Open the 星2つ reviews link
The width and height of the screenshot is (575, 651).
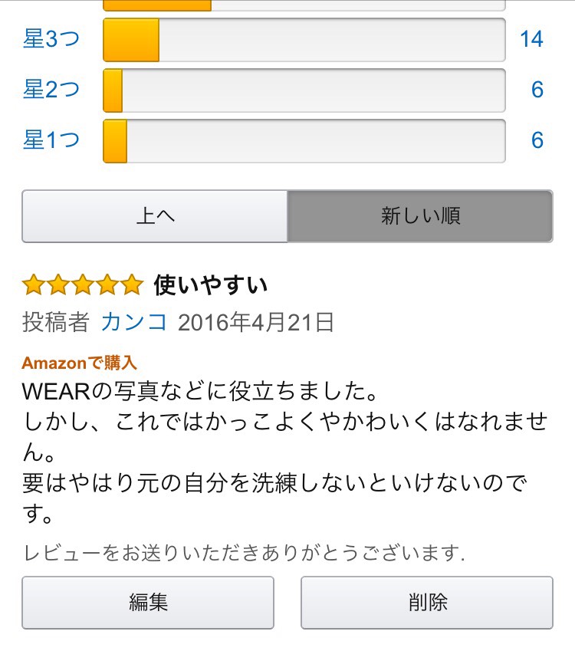[51, 90]
